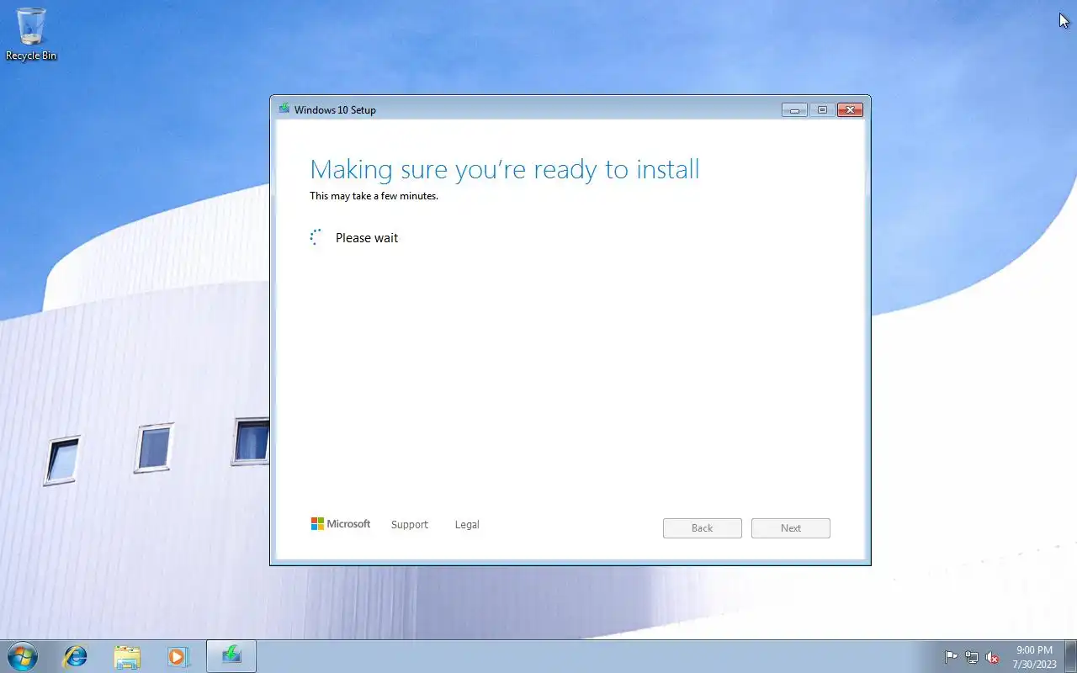Image resolution: width=1077 pixels, height=673 pixels.
Task: Click the Next button
Action: (791, 528)
